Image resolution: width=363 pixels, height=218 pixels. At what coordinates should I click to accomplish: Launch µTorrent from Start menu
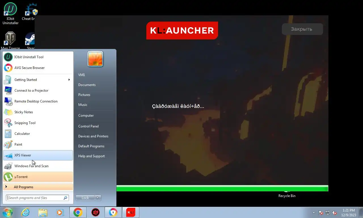tap(38, 177)
